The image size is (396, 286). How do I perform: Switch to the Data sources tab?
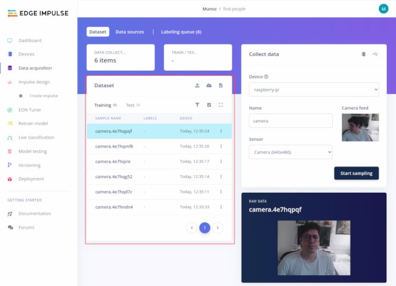[130, 32]
